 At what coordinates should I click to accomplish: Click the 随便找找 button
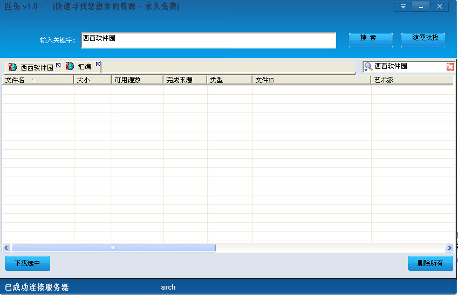(x=423, y=39)
